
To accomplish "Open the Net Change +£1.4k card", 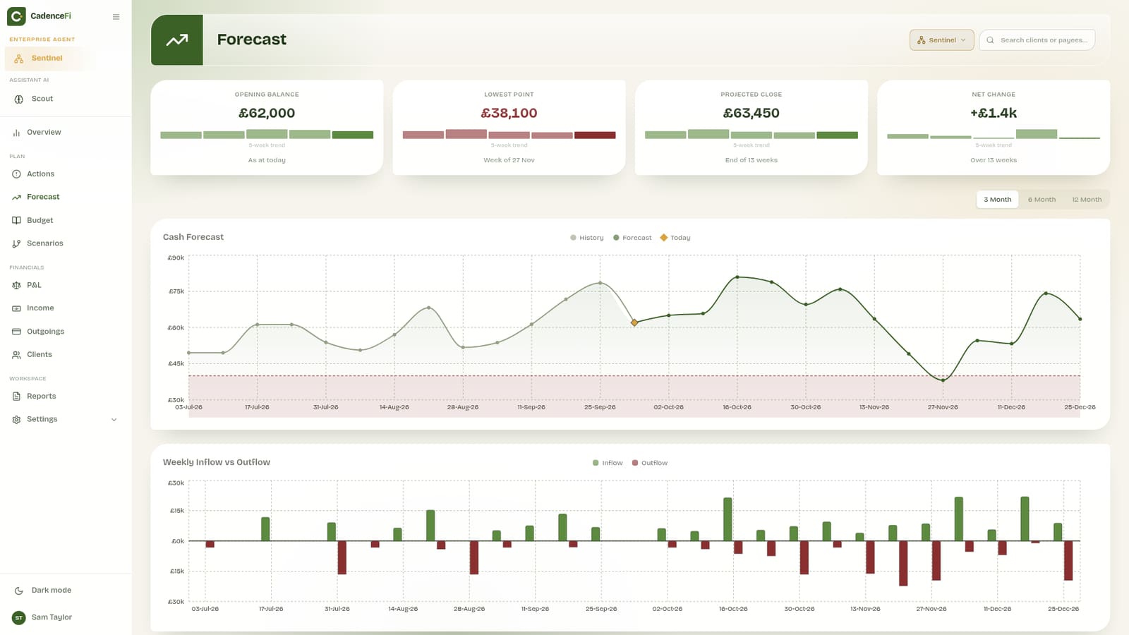I will point(994,127).
